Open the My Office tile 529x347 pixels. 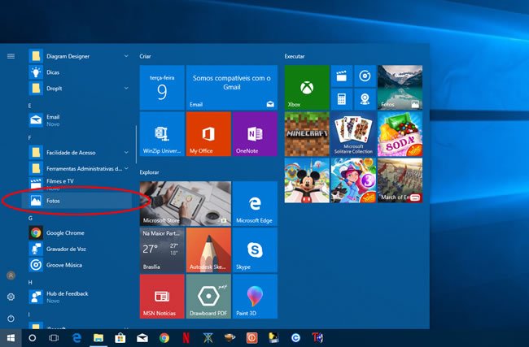[x=208, y=134]
